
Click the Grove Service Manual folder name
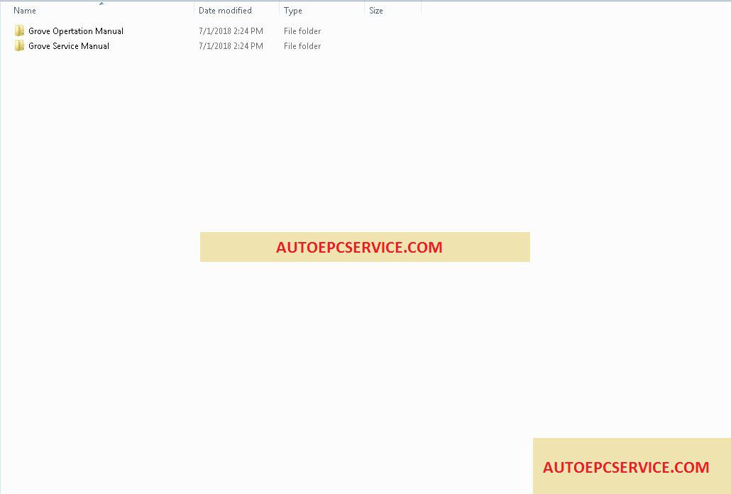(69, 46)
